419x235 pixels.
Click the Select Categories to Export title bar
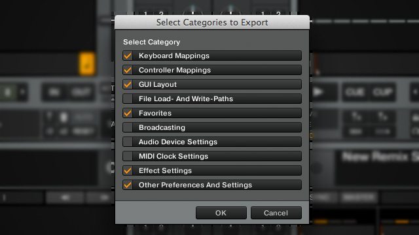[212, 22]
